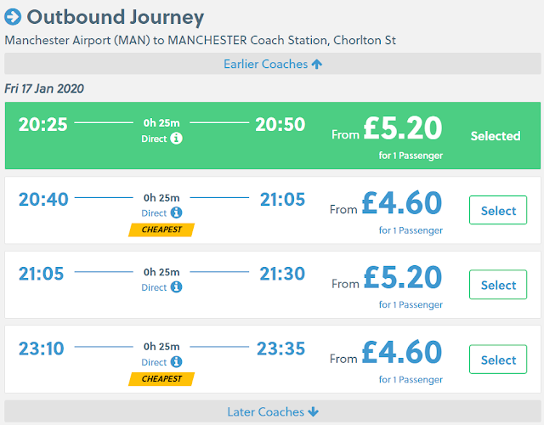
Task: Select the 20:40 coach for £4.60
Action: click(x=498, y=211)
